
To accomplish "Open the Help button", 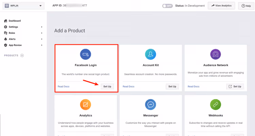I will [246, 6].
